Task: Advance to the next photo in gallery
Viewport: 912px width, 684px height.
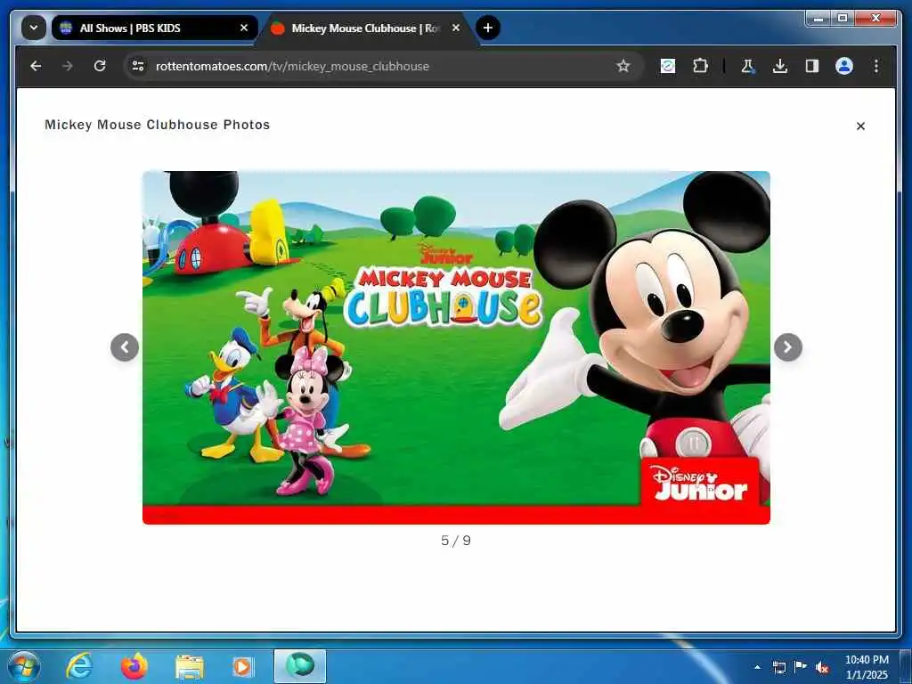Action: tap(788, 347)
